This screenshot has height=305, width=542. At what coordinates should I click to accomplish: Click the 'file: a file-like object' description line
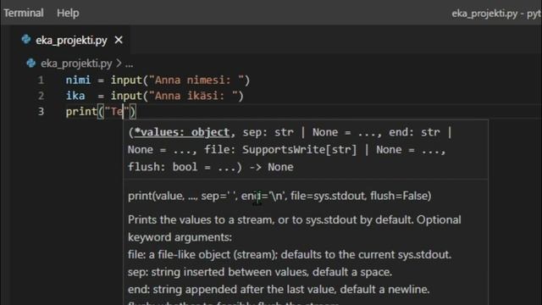point(290,255)
